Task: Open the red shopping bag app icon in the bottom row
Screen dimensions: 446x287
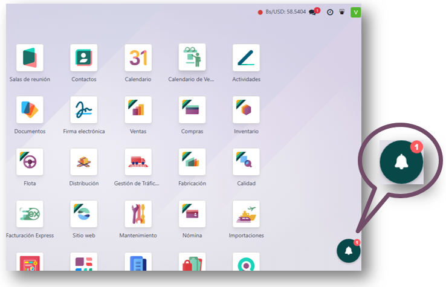Action: click(x=192, y=262)
